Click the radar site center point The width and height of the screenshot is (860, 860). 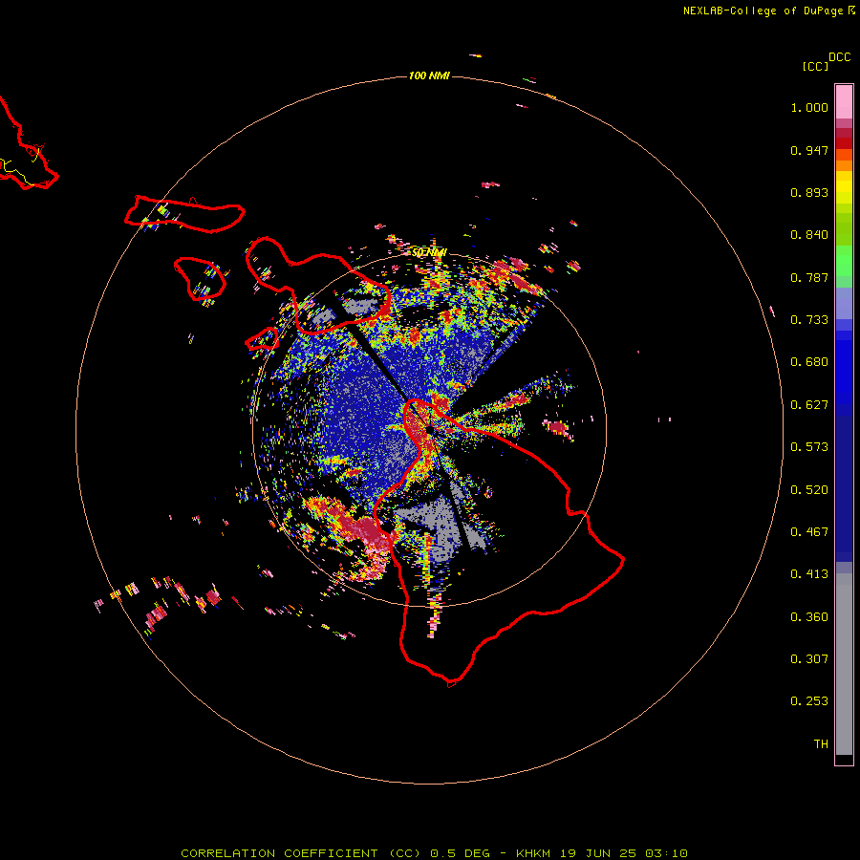click(429, 431)
